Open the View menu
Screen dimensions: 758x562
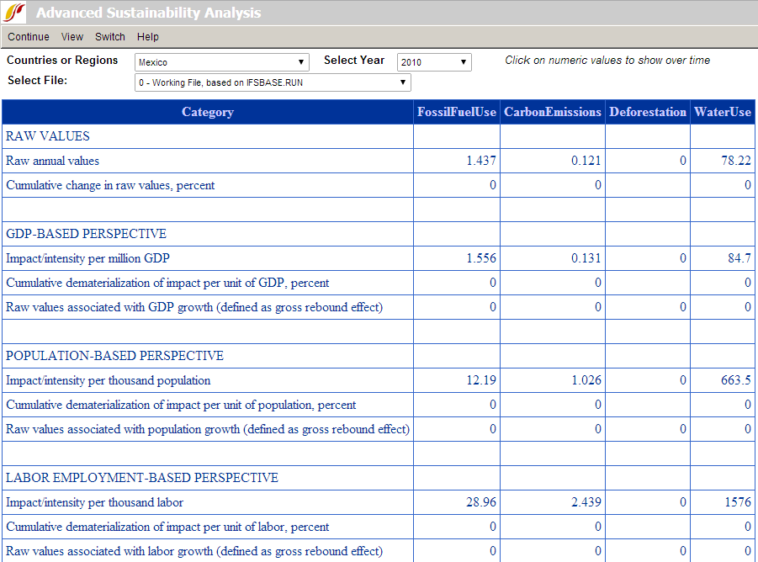coord(72,37)
